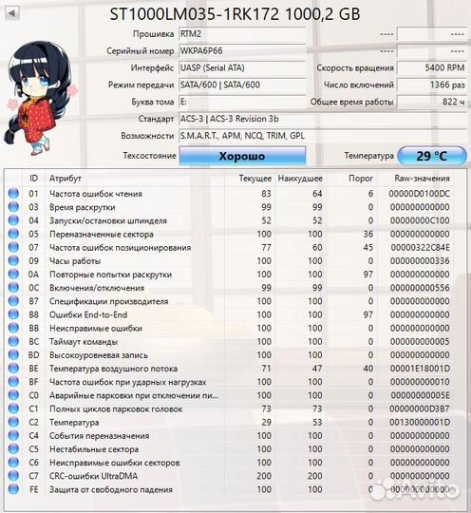This screenshot has height=513, width=471.
Task: Click status orb for Частота ошибок позиционирования
Action: 13,247
